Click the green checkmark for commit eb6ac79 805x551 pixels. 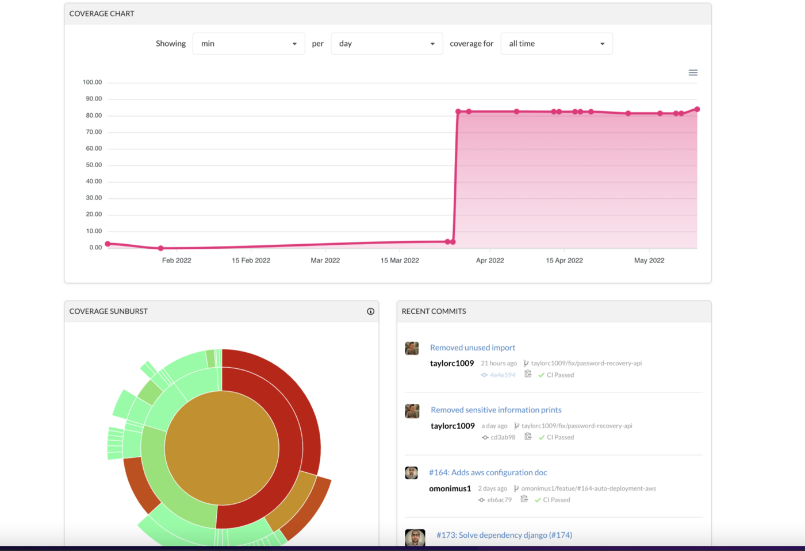538,500
